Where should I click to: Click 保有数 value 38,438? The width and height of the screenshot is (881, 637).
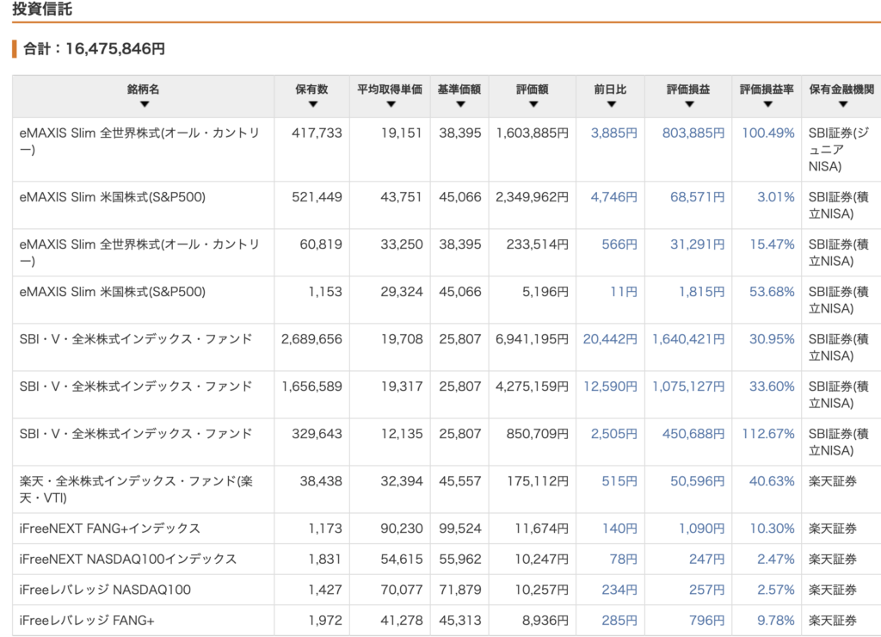[320, 481]
